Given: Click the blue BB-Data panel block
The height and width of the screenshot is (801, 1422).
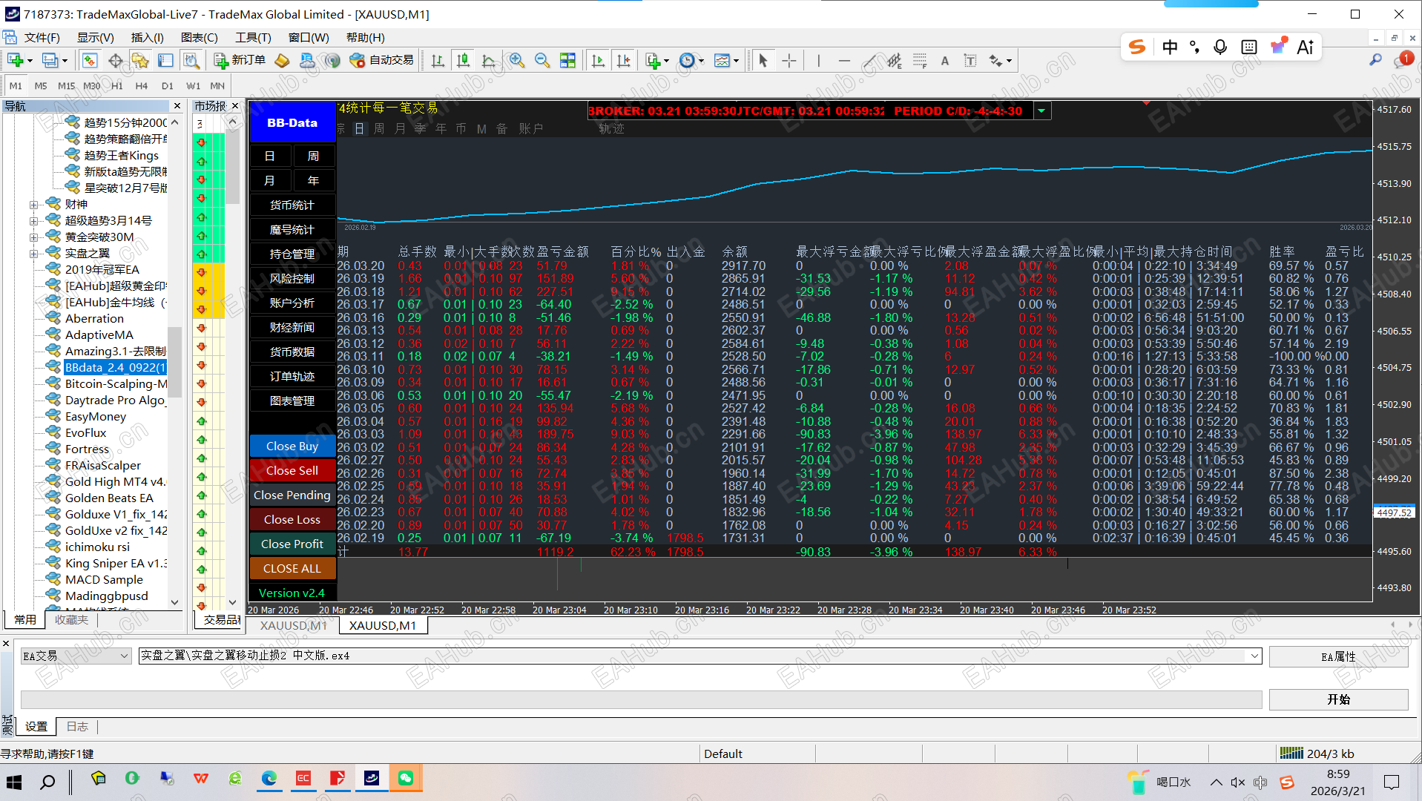Looking at the screenshot, I should click(x=292, y=123).
